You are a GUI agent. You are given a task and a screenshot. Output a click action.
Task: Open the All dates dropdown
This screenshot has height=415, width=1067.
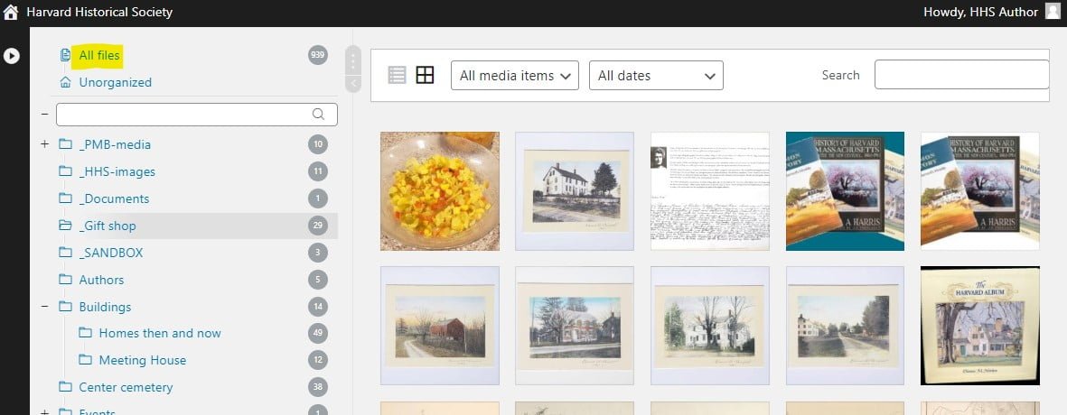point(656,76)
